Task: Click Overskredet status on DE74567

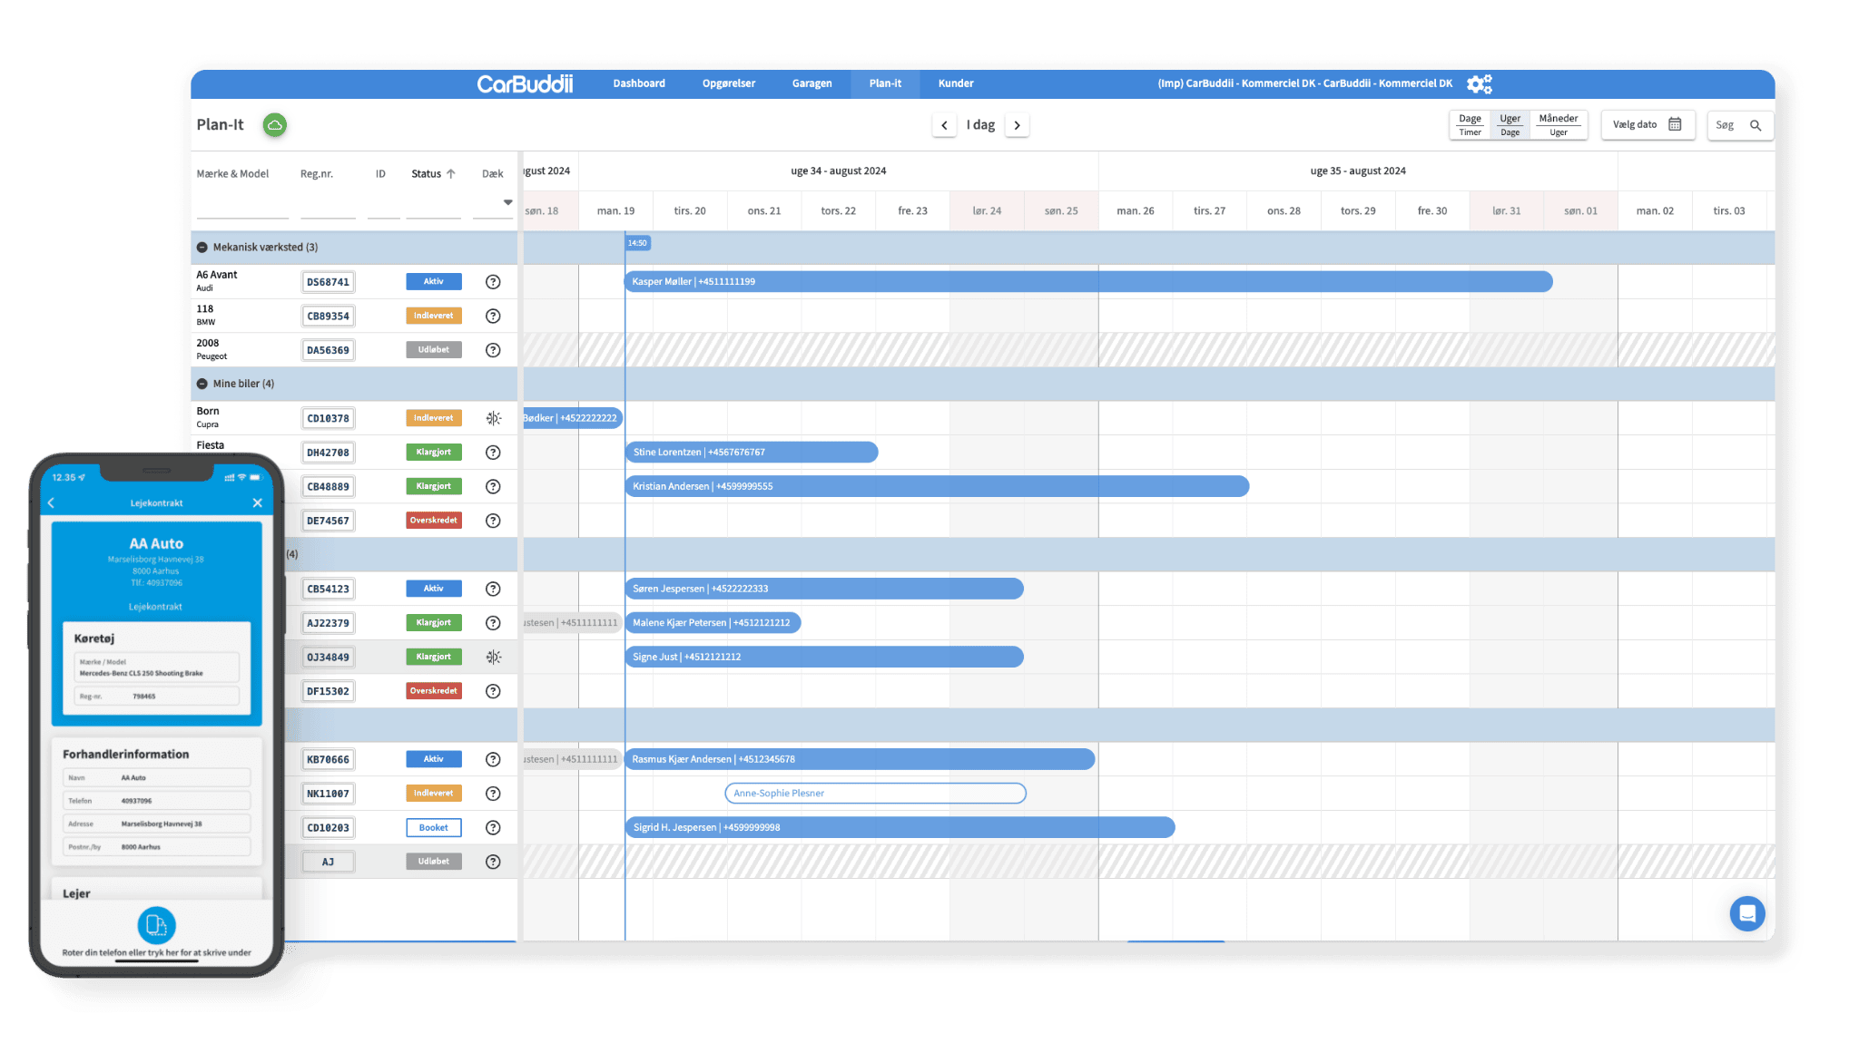Action: pos(434,521)
